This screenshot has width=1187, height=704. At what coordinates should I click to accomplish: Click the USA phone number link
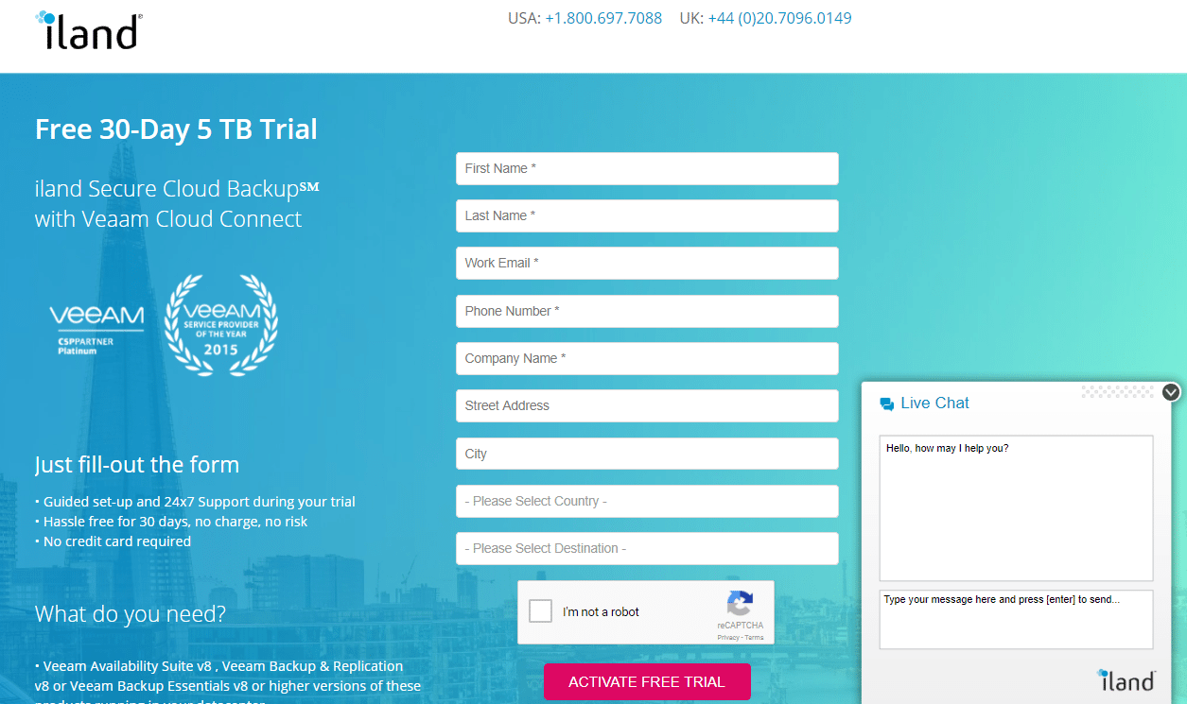(x=603, y=17)
